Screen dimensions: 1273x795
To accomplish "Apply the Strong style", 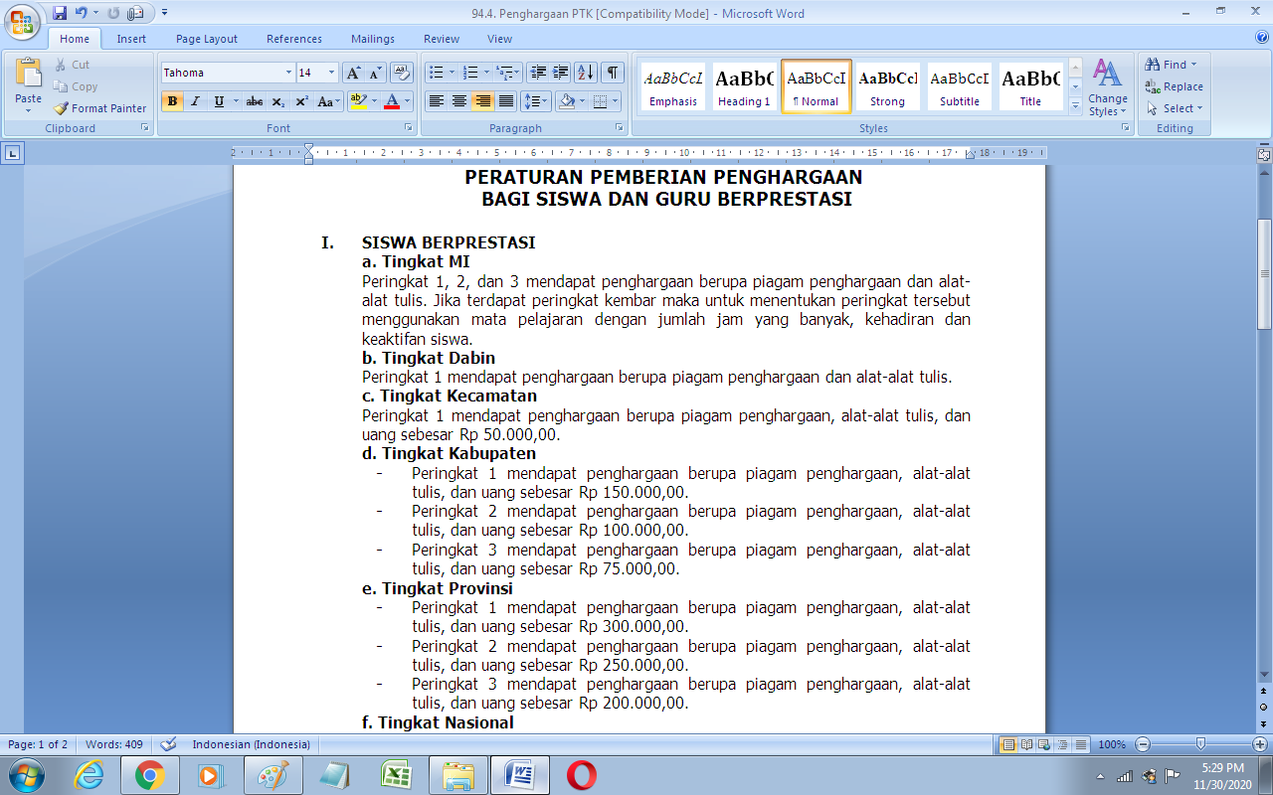I will 888,87.
